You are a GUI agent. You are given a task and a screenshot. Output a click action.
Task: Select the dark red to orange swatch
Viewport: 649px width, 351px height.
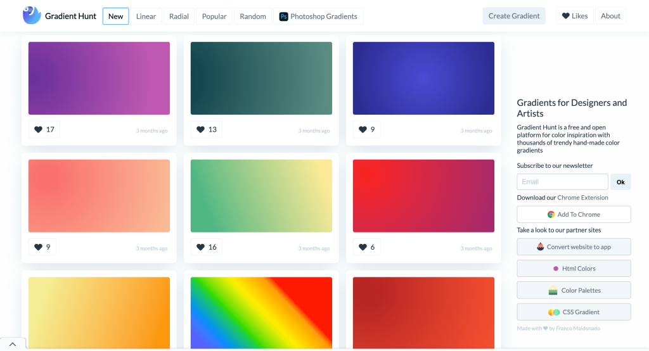[x=423, y=313]
